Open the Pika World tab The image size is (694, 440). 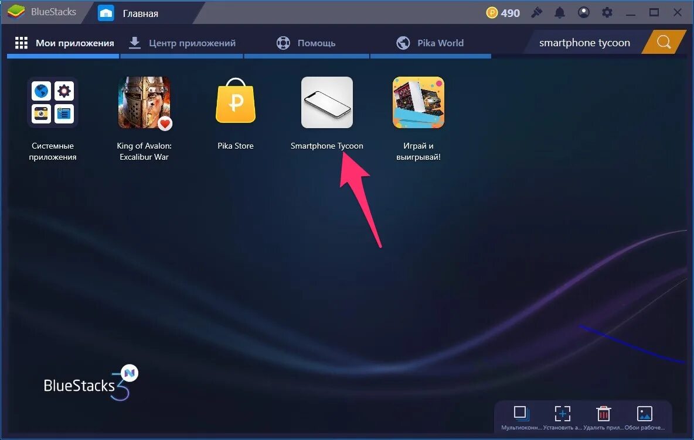click(x=430, y=43)
